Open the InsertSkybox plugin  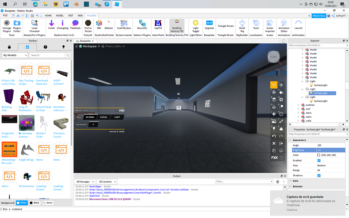(x=124, y=25)
